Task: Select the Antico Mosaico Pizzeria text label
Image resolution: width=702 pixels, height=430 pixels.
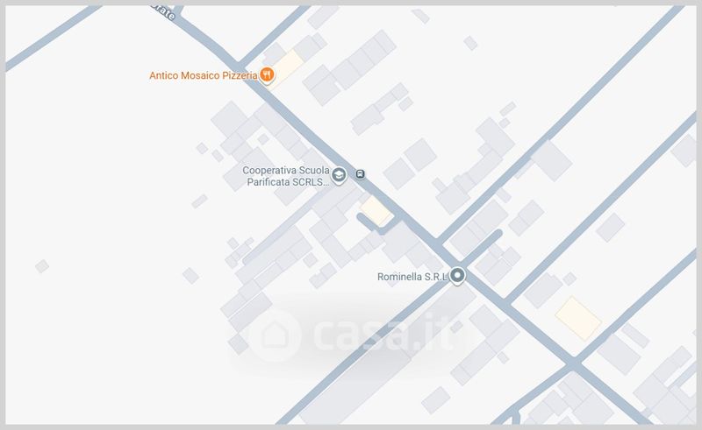Action: click(x=204, y=75)
